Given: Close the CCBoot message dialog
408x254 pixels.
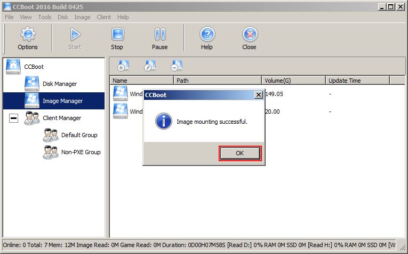Looking at the screenshot, I should click(258, 95).
